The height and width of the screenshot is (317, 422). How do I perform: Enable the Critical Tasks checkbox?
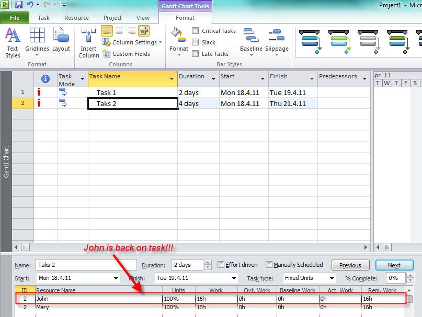[196, 31]
